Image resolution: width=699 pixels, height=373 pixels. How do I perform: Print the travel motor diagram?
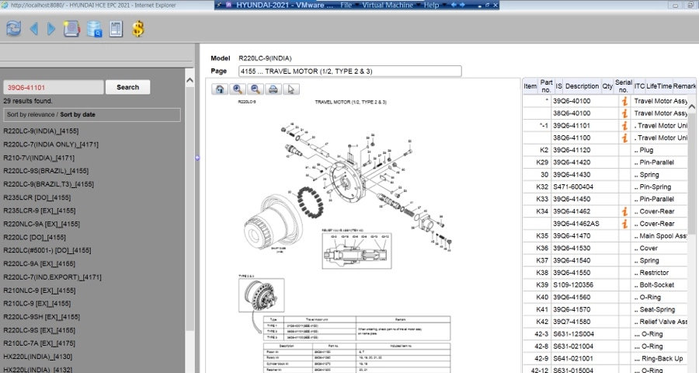coord(273,89)
